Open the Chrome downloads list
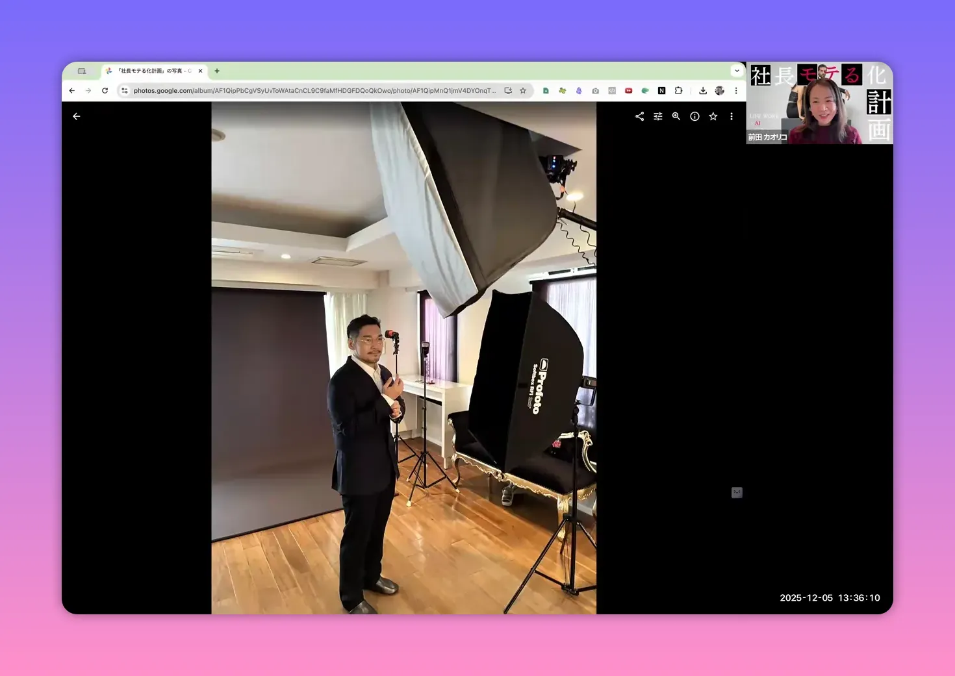 click(702, 91)
